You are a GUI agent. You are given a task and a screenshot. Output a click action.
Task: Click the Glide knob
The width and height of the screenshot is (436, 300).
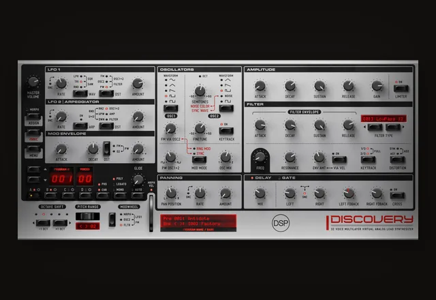point(138,180)
